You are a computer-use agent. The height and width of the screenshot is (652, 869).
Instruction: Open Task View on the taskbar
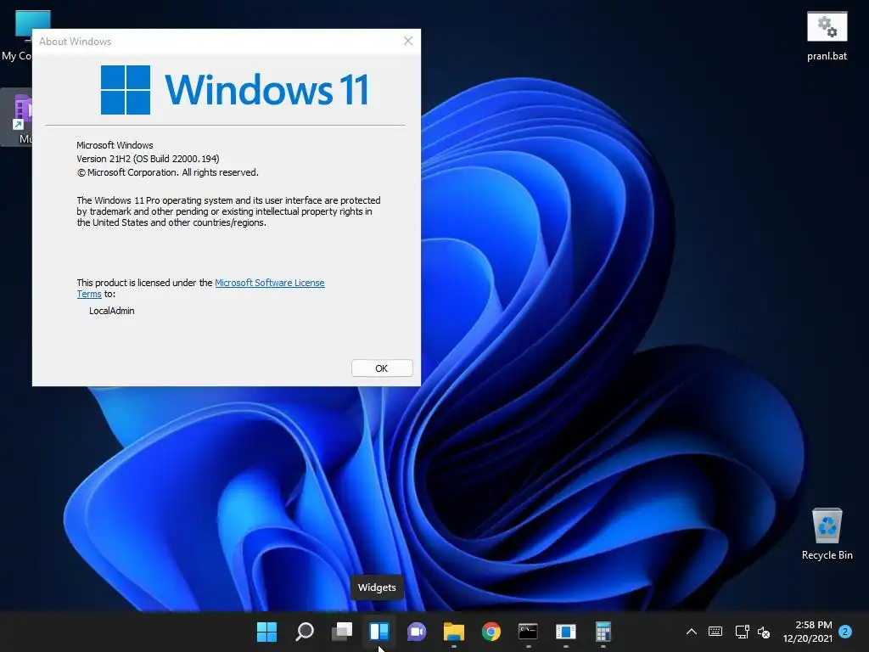(x=342, y=632)
